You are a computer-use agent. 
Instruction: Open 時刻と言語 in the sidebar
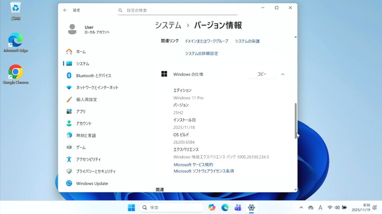pos(86,135)
